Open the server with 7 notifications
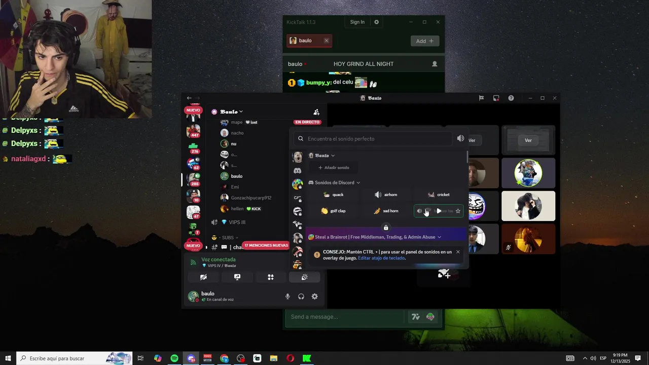 (193, 228)
